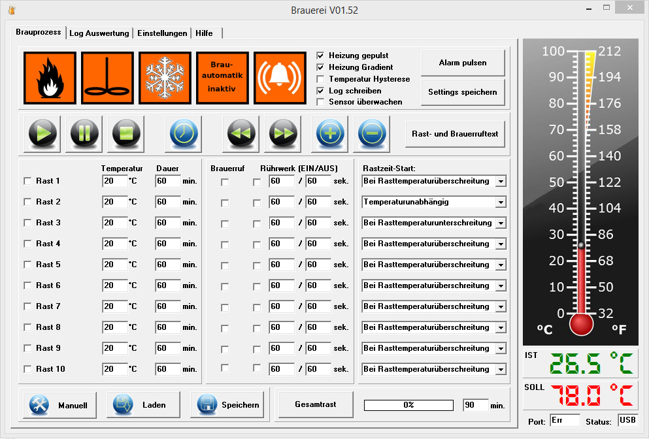Enable the Temperatur Hysterese checkbox
The image size is (649, 439).
click(x=320, y=79)
